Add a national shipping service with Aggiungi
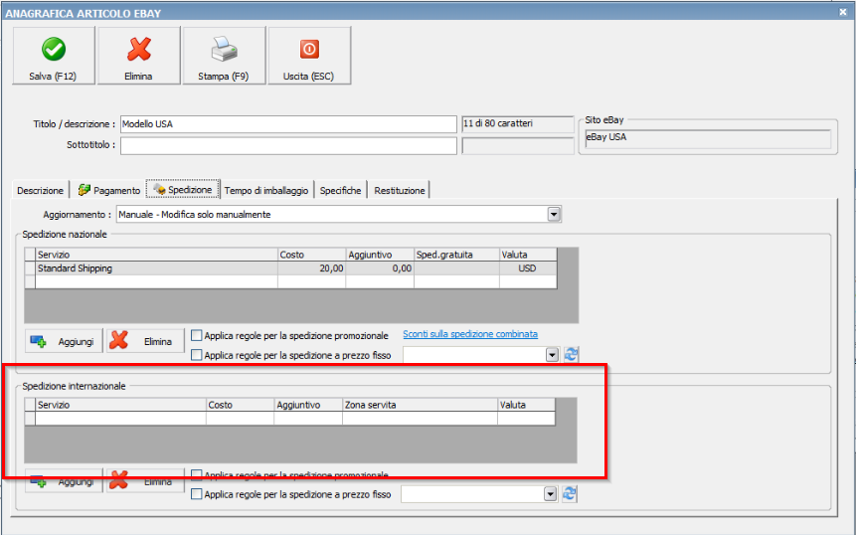Viewport: 856px width, 535px height. 64,341
